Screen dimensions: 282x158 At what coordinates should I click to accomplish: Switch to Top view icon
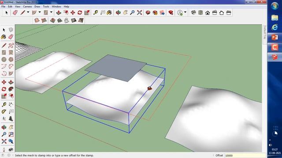pos(200,13)
